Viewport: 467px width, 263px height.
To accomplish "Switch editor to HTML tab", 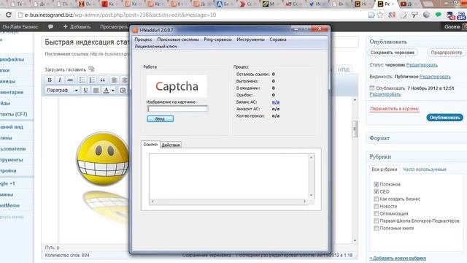I will pyautogui.click(x=344, y=69).
